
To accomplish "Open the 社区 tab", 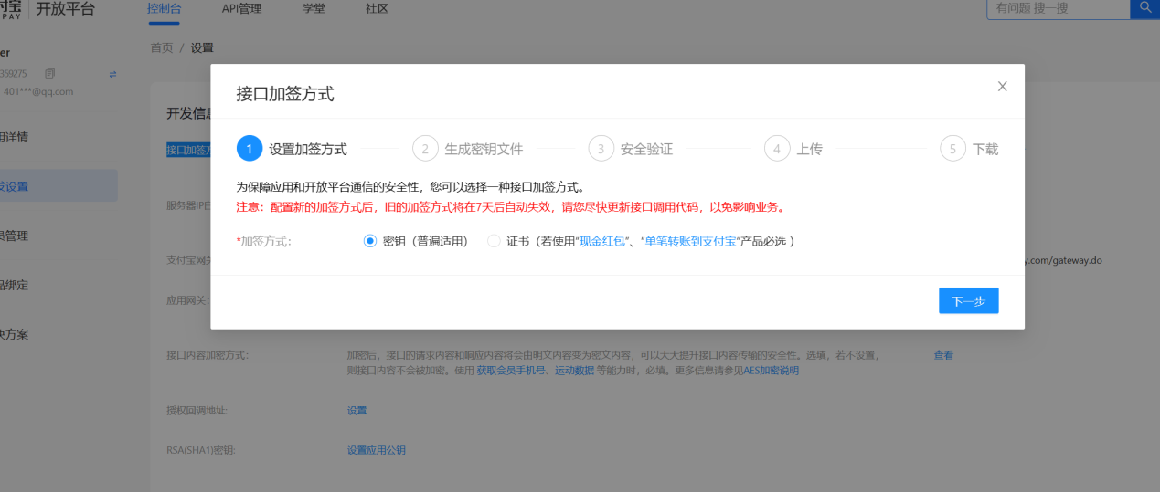I will pyautogui.click(x=377, y=9).
